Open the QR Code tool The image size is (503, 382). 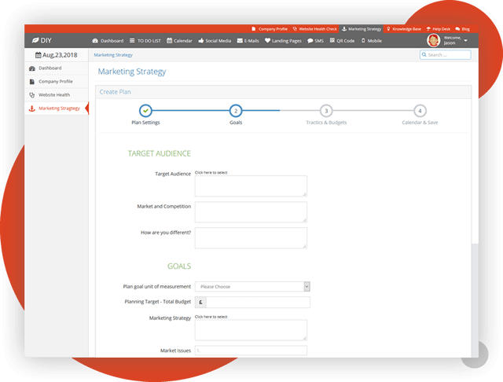(x=343, y=40)
